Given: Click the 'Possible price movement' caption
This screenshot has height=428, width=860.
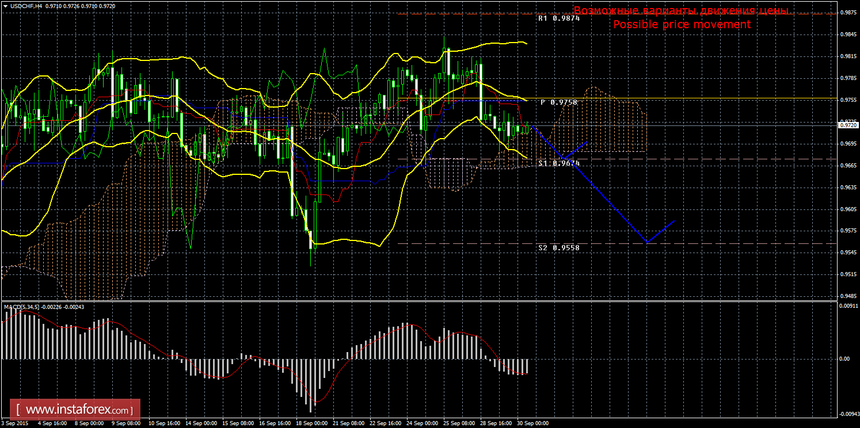Looking at the screenshot, I should [682, 24].
